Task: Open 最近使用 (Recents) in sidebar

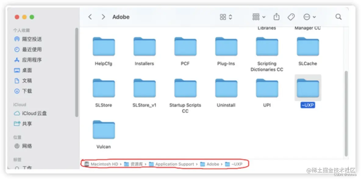Action: tap(28, 49)
